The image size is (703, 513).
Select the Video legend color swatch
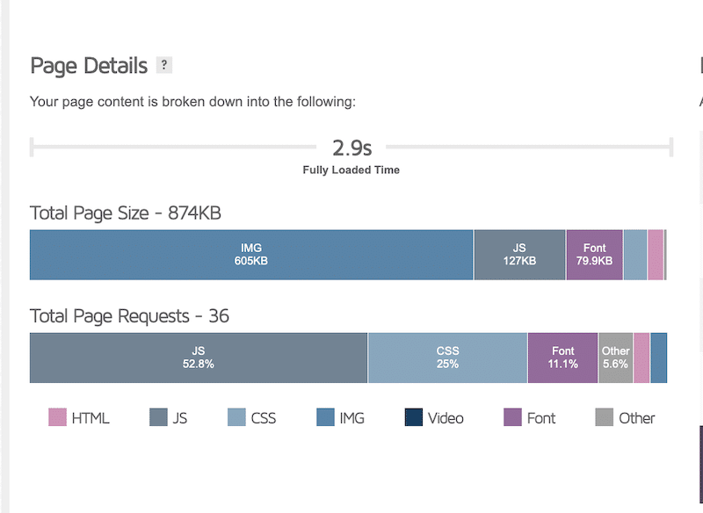(x=414, y=417)
